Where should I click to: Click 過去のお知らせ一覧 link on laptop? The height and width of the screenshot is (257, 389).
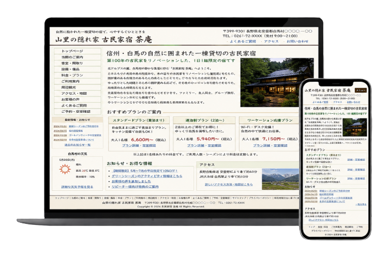click(x=78, y=145)
